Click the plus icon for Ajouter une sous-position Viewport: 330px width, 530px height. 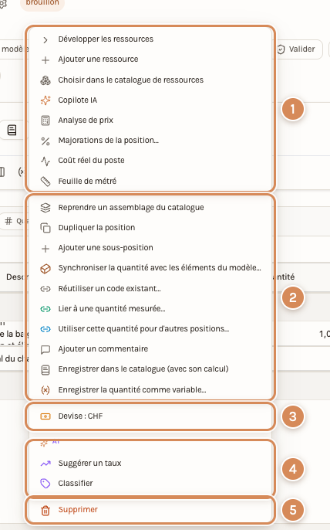(45, 249)
